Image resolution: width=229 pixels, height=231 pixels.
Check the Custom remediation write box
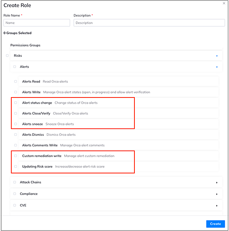pos(16,156)
